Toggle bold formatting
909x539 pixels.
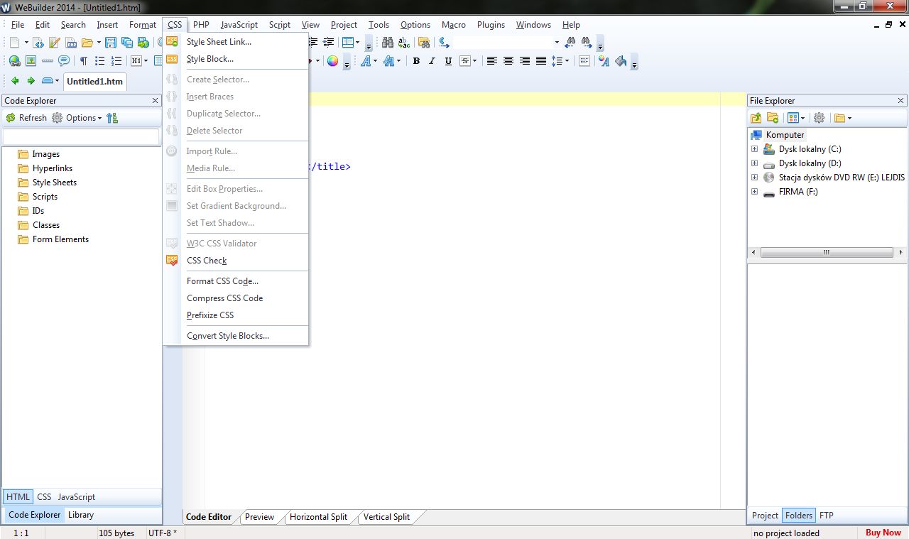416,61
